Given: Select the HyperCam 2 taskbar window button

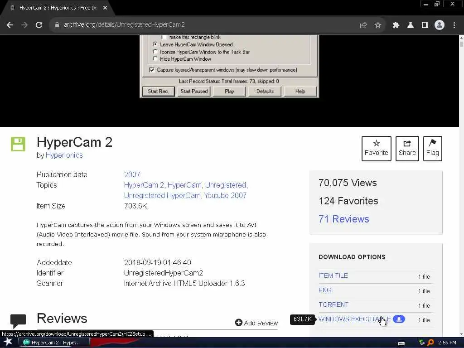Looking at the screenshot, I should point(54,343).
